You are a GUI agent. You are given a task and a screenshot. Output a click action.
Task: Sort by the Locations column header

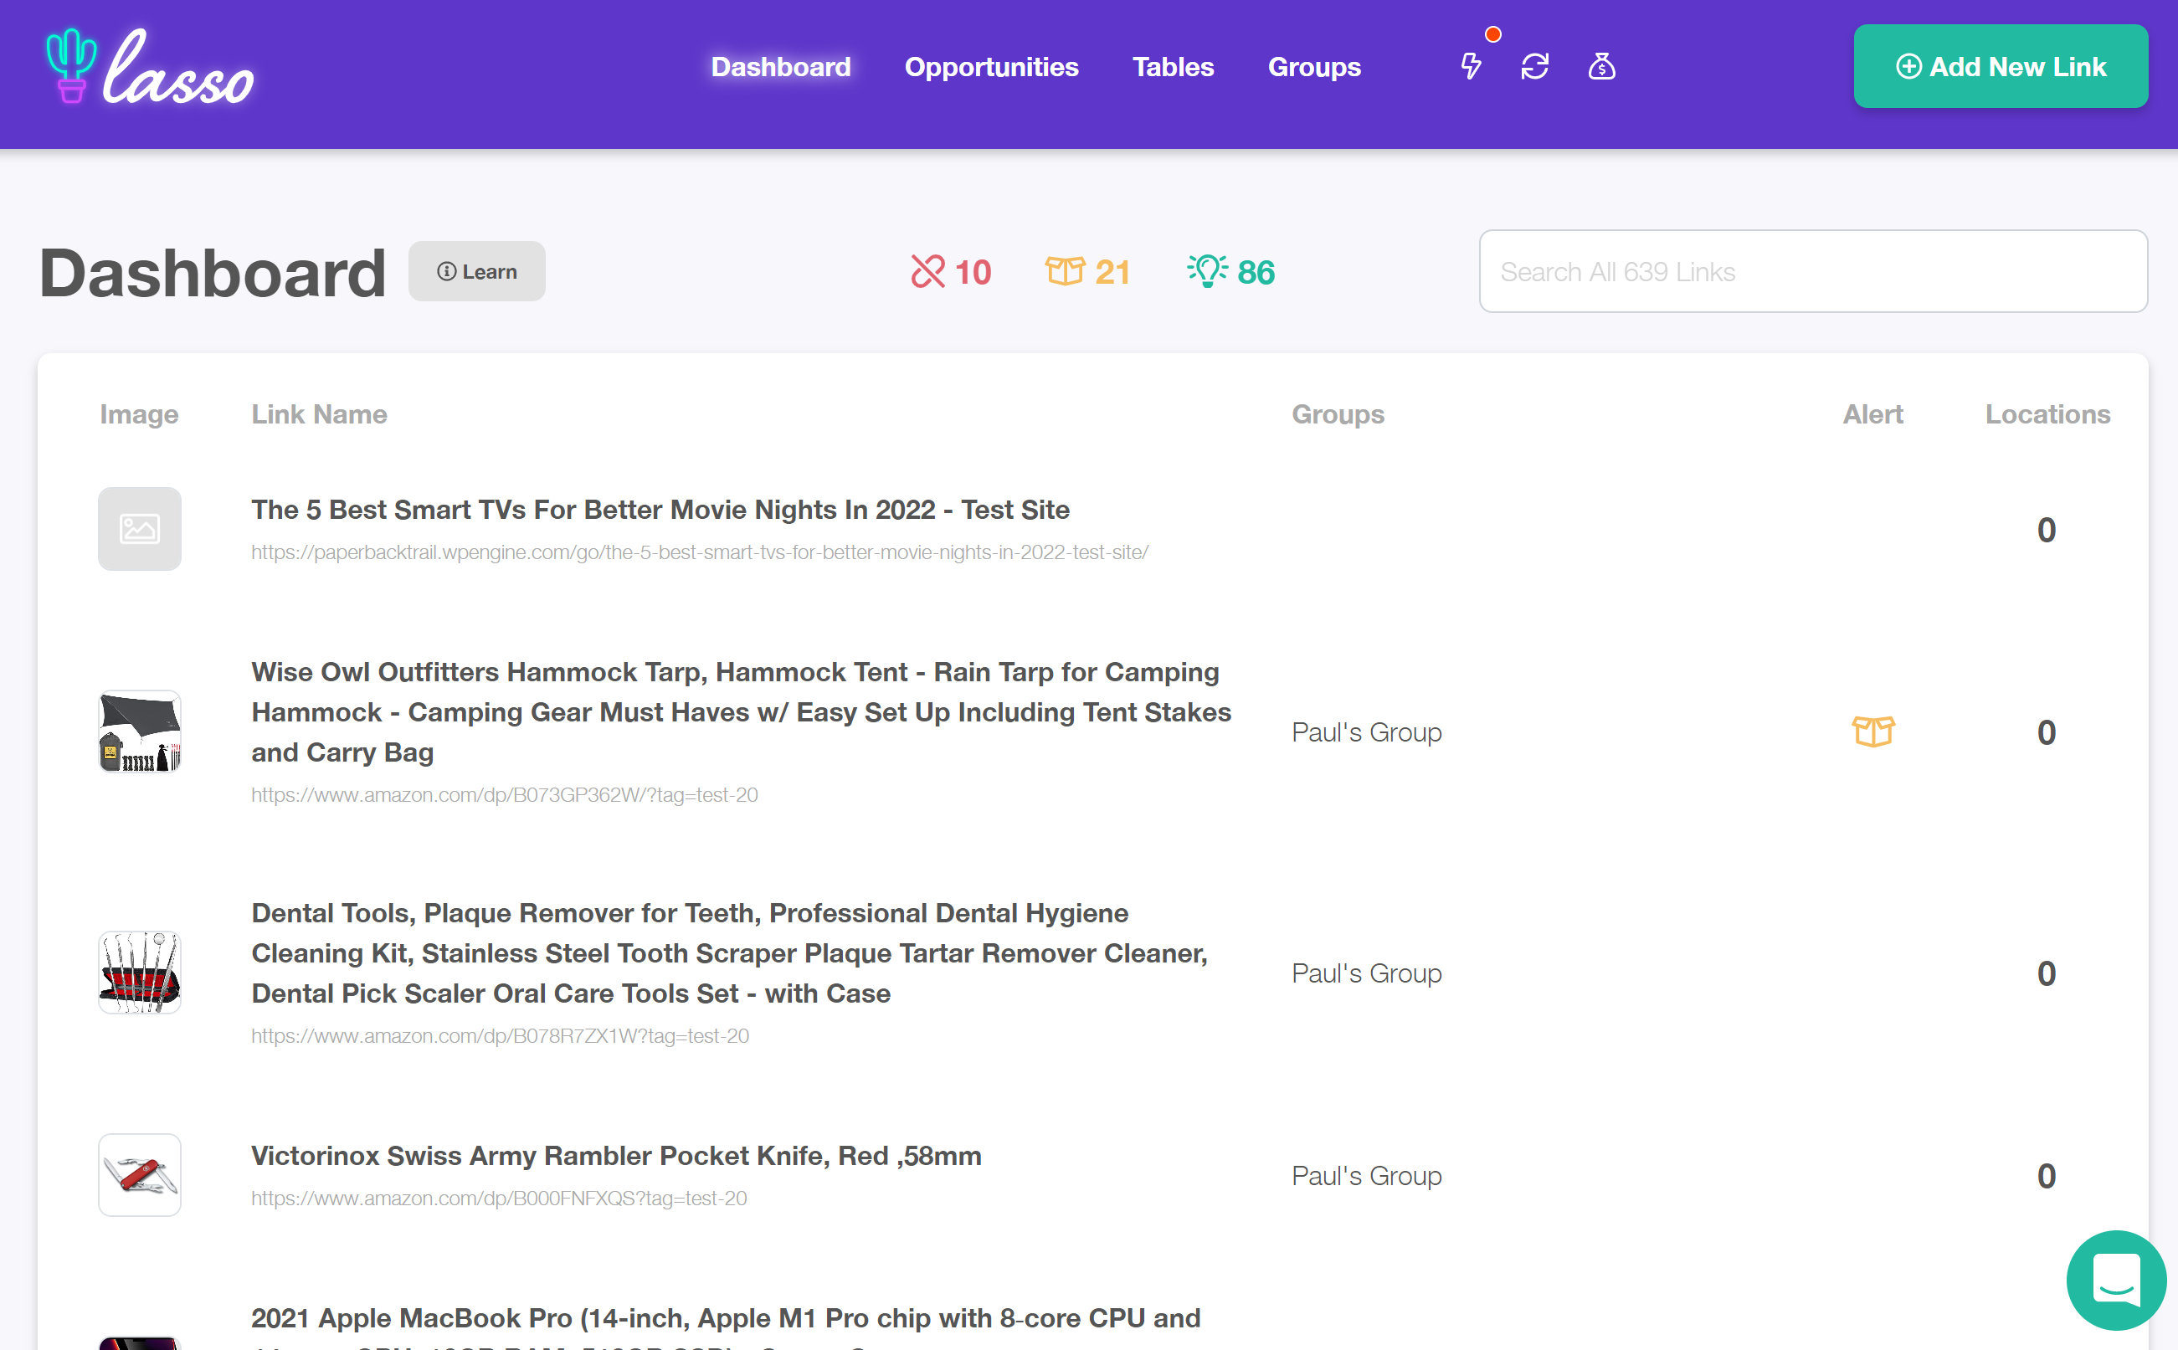(2047, 413)
